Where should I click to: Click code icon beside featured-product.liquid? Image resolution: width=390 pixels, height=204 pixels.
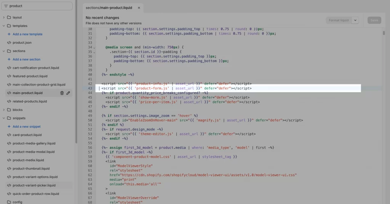click(x=9, y=76)
